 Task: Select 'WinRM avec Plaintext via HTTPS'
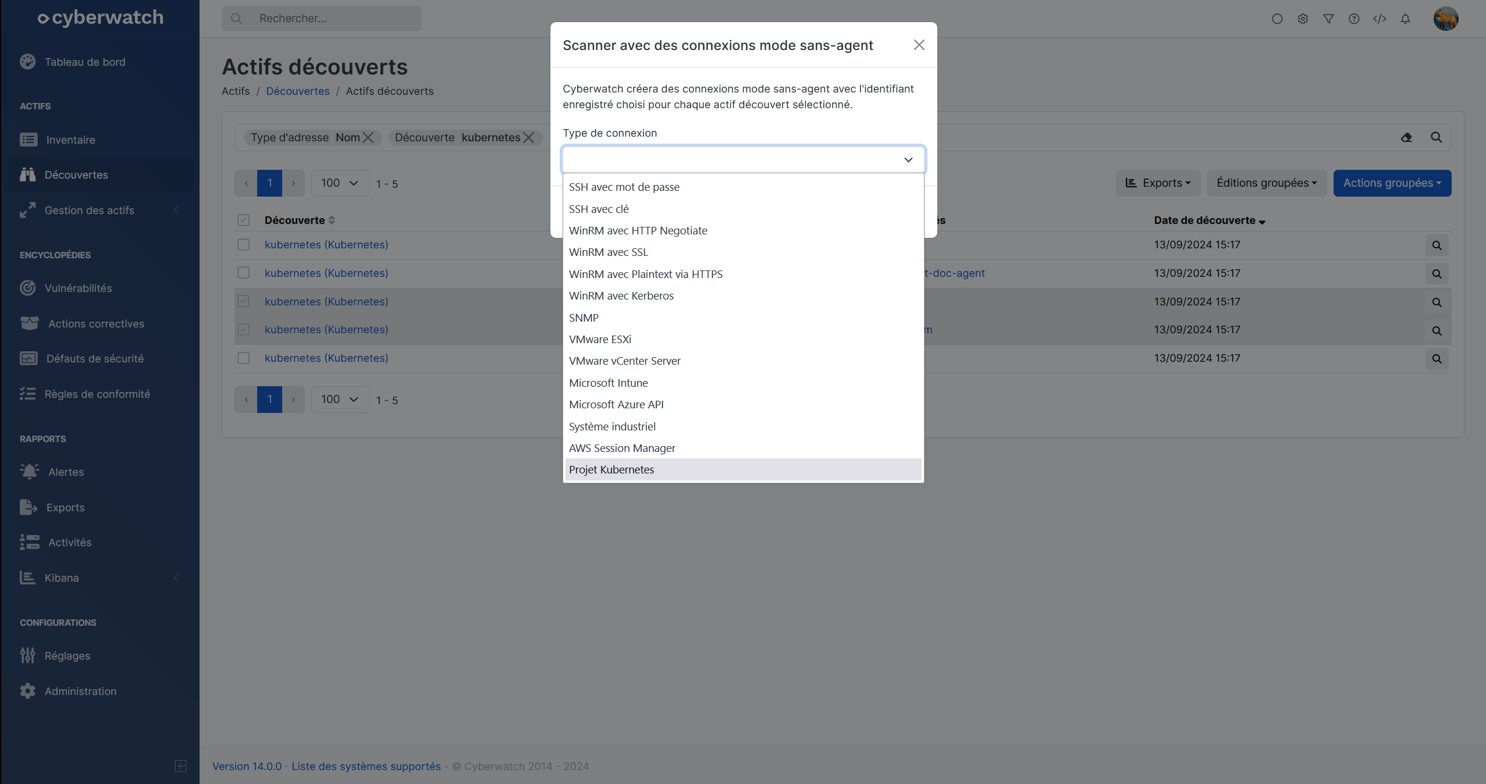point(743,274)
